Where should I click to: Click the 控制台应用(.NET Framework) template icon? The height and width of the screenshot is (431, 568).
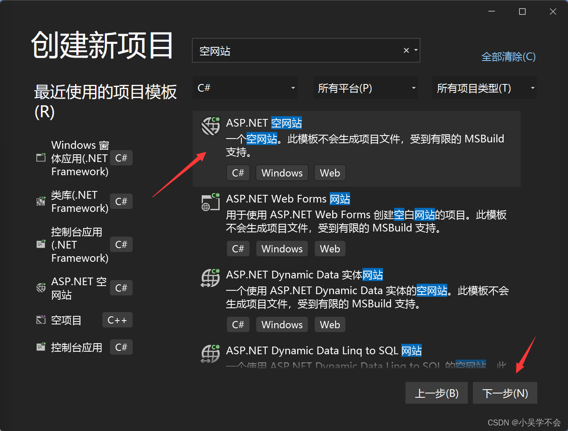coord(41,244)
